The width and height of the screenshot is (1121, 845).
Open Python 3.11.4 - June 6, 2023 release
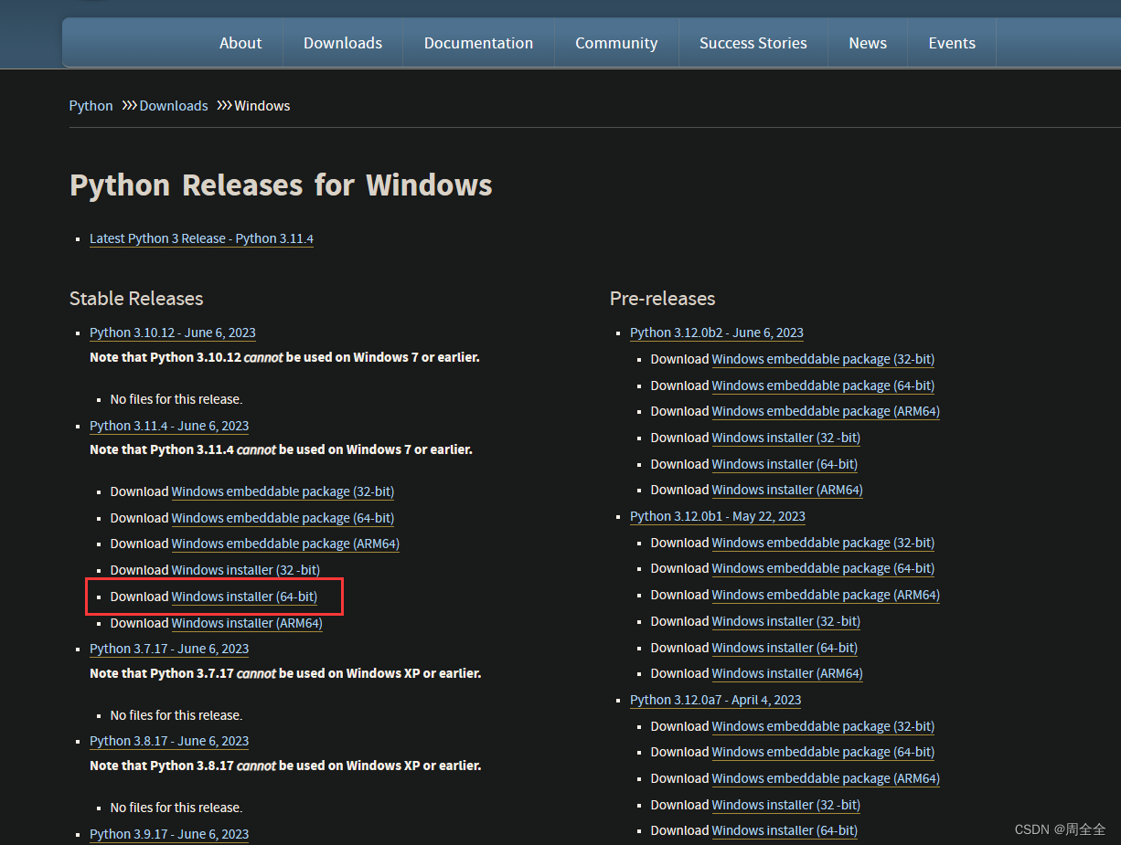click(x=169, y=426)
